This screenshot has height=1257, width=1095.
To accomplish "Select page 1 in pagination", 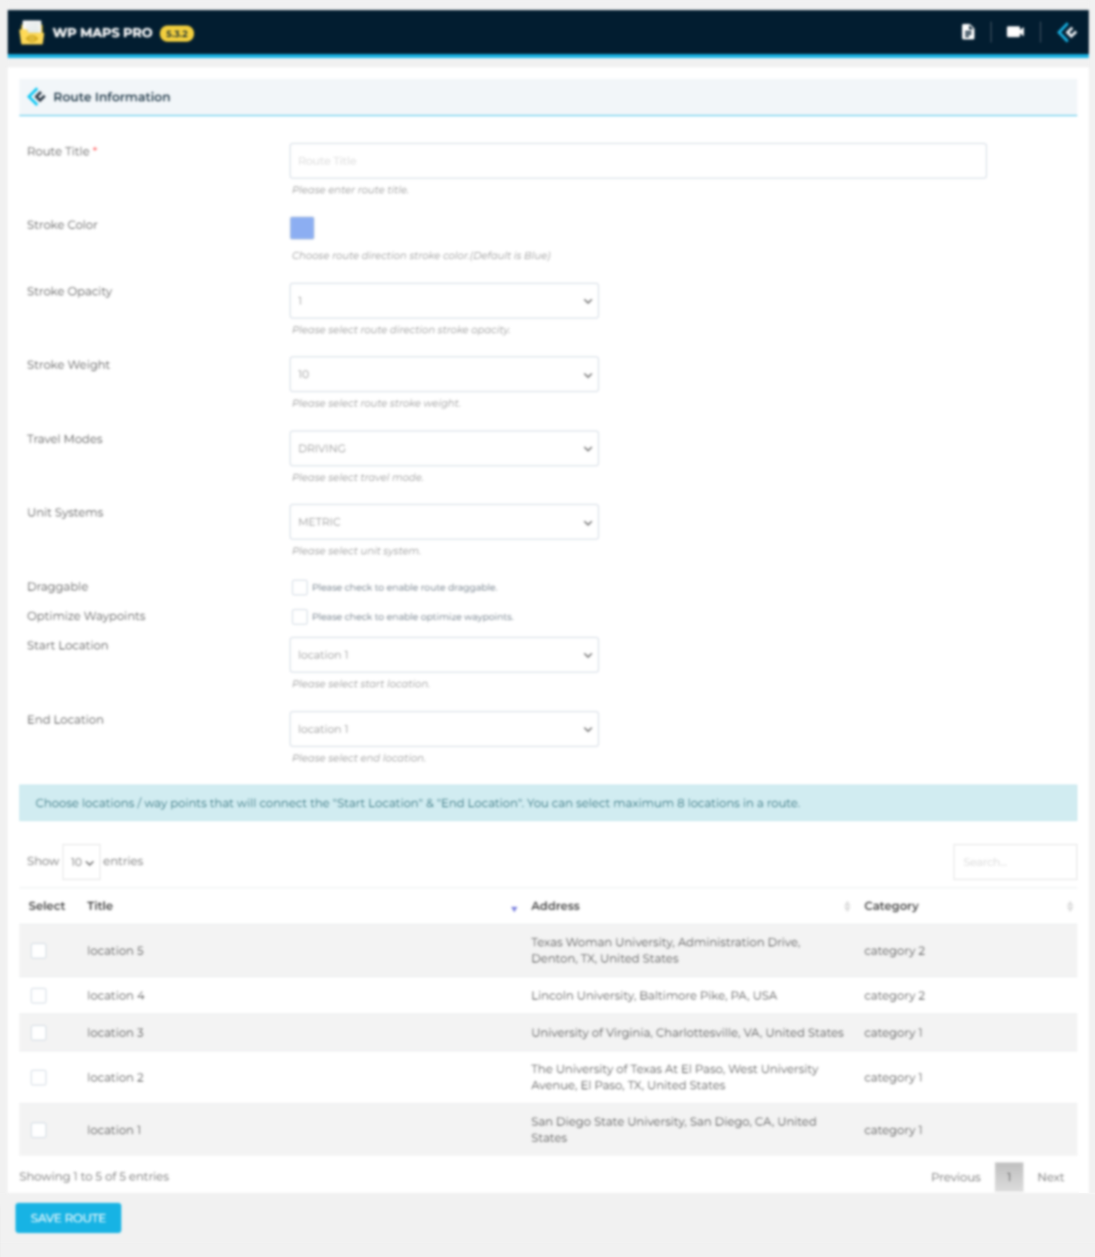I will [x=1008, y=1177].
